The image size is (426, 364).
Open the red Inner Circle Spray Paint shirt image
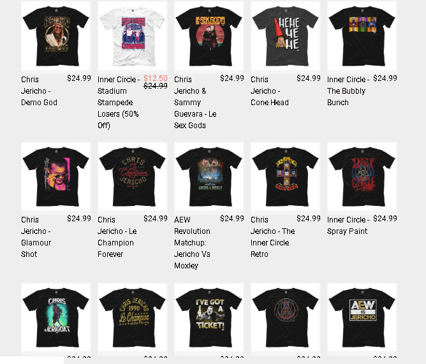(x=362, y=177)
